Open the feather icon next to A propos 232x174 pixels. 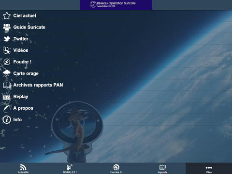tap(7, 108)
